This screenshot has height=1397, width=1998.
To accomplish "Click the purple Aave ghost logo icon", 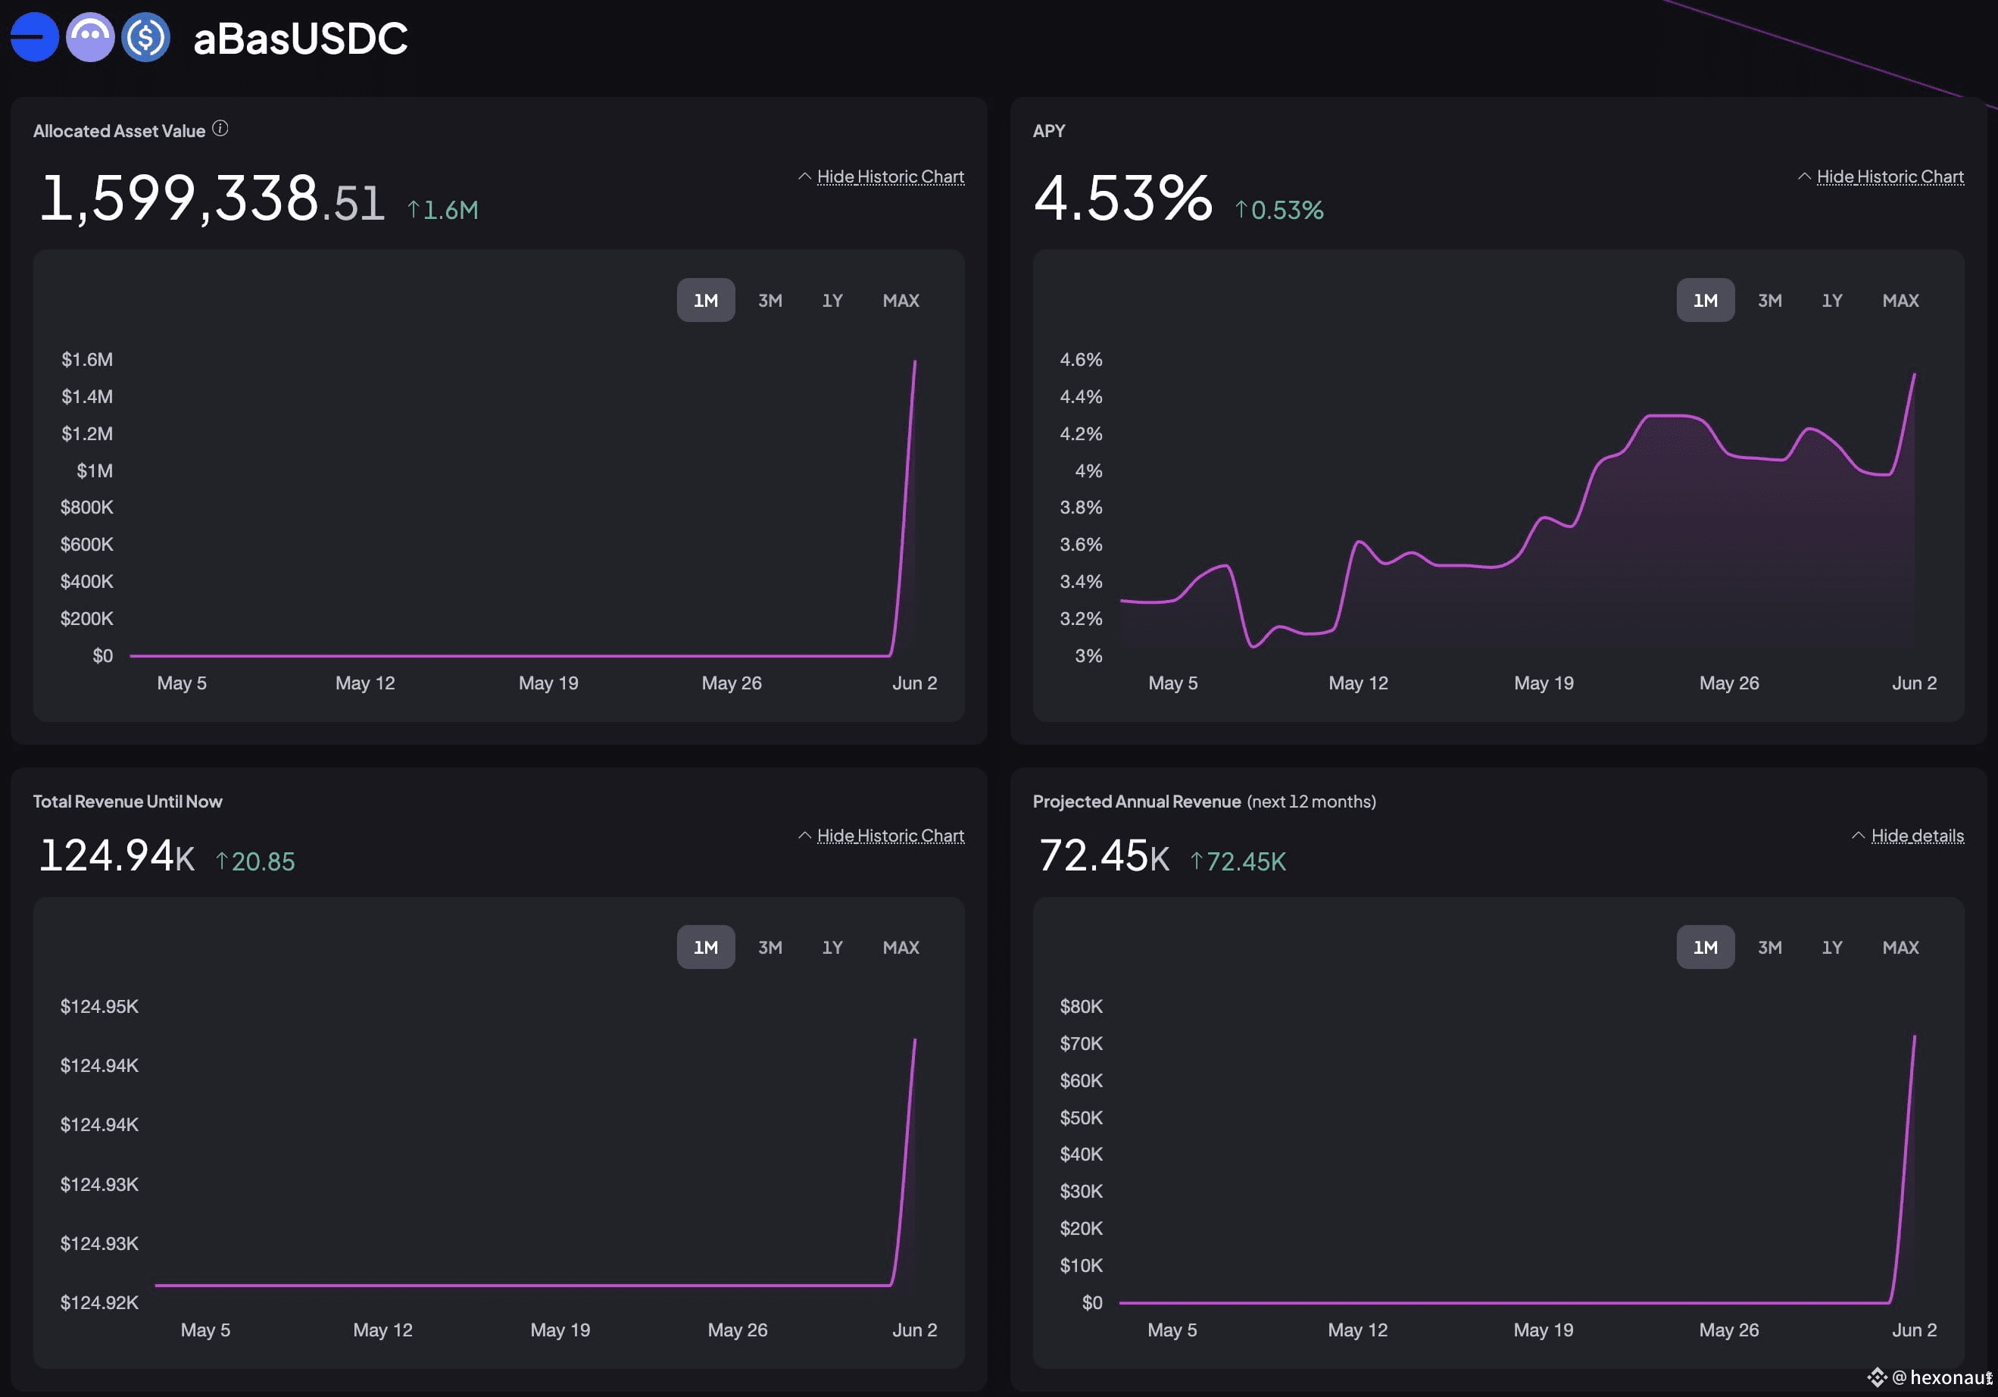I will [90, 37].
